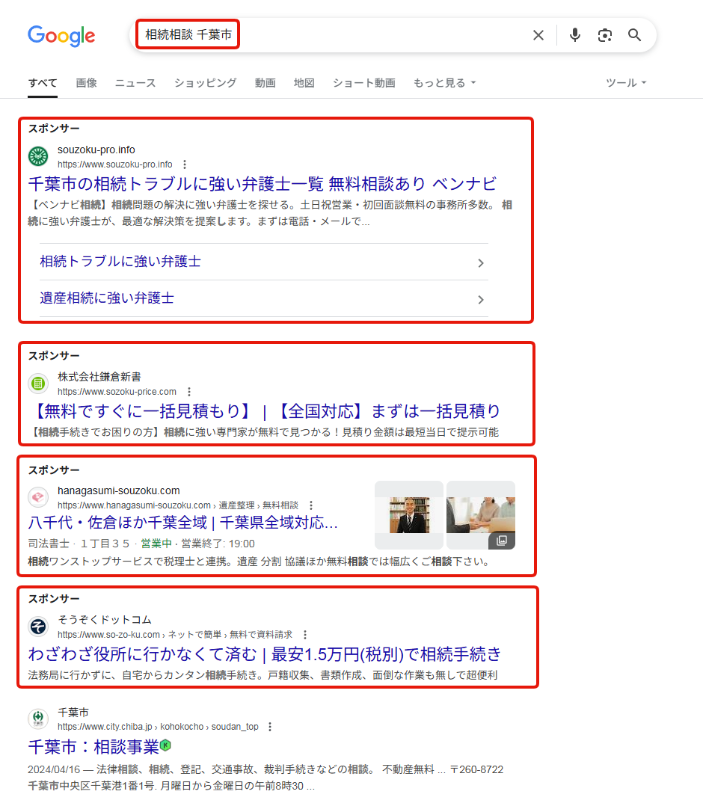Open the 遺産相続に強い弁護士 sitelink
Viewport: 703px width, 809px height.
107,298
